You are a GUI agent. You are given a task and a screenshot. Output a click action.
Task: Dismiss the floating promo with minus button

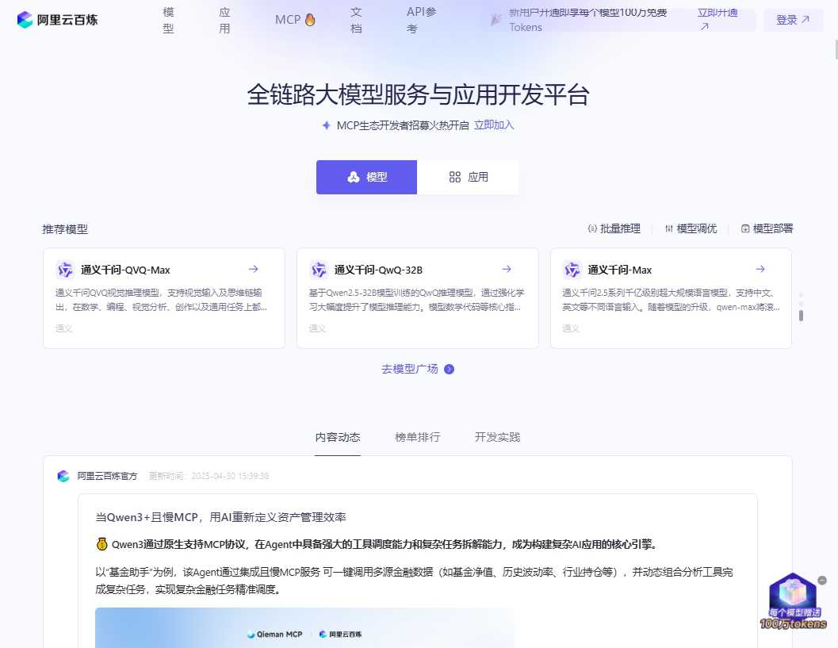point(822,580)
